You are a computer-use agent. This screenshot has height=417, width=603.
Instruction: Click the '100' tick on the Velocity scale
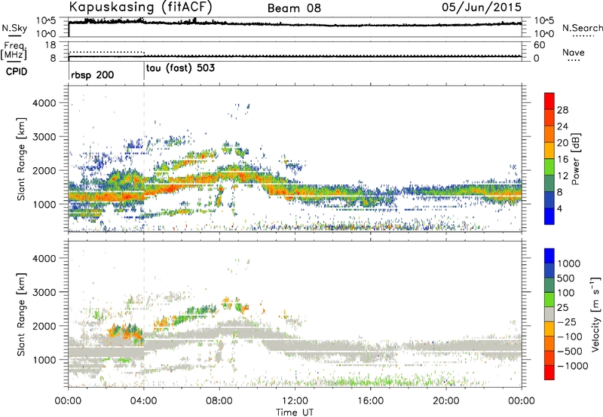click(566, 293)
